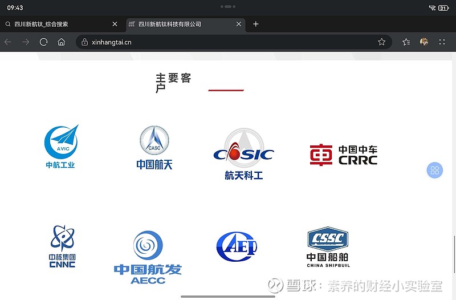Screen dimensions: 456x300
Task: Bookmark page with the star icon
Action: (381, 42)
